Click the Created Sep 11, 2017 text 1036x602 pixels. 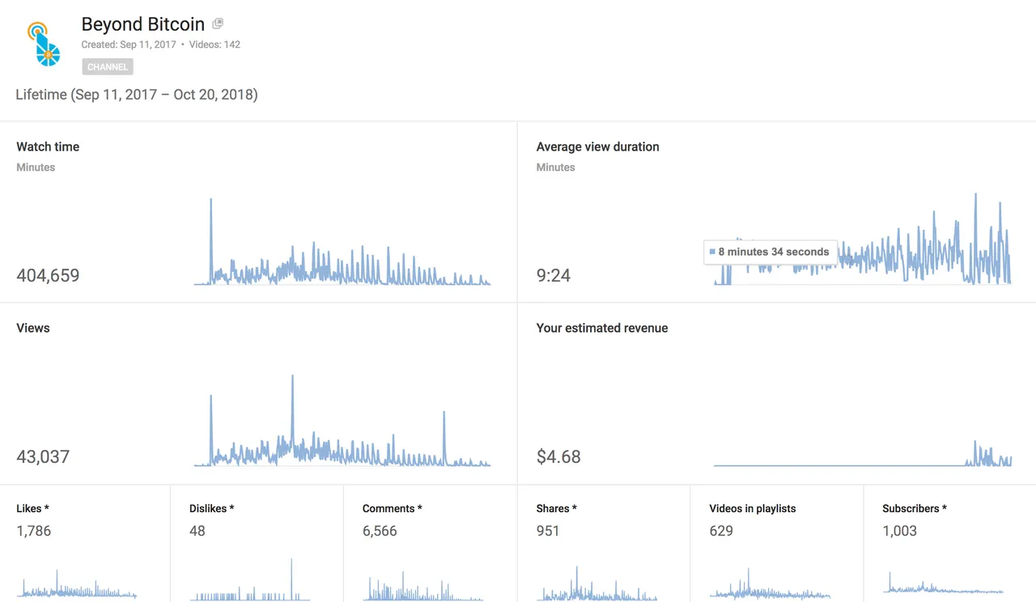(x=129, y=45)
